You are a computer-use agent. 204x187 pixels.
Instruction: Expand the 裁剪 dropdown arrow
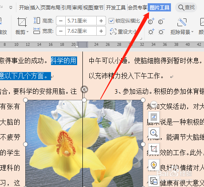click(x=28, y=32)
